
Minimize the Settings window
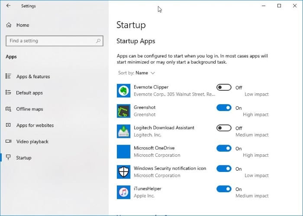click(x=263, y=6)
